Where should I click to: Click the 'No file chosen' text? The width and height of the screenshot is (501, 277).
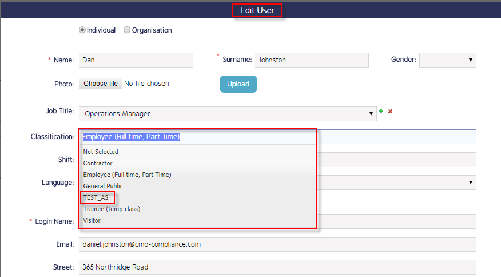click(x=146, y=84)
